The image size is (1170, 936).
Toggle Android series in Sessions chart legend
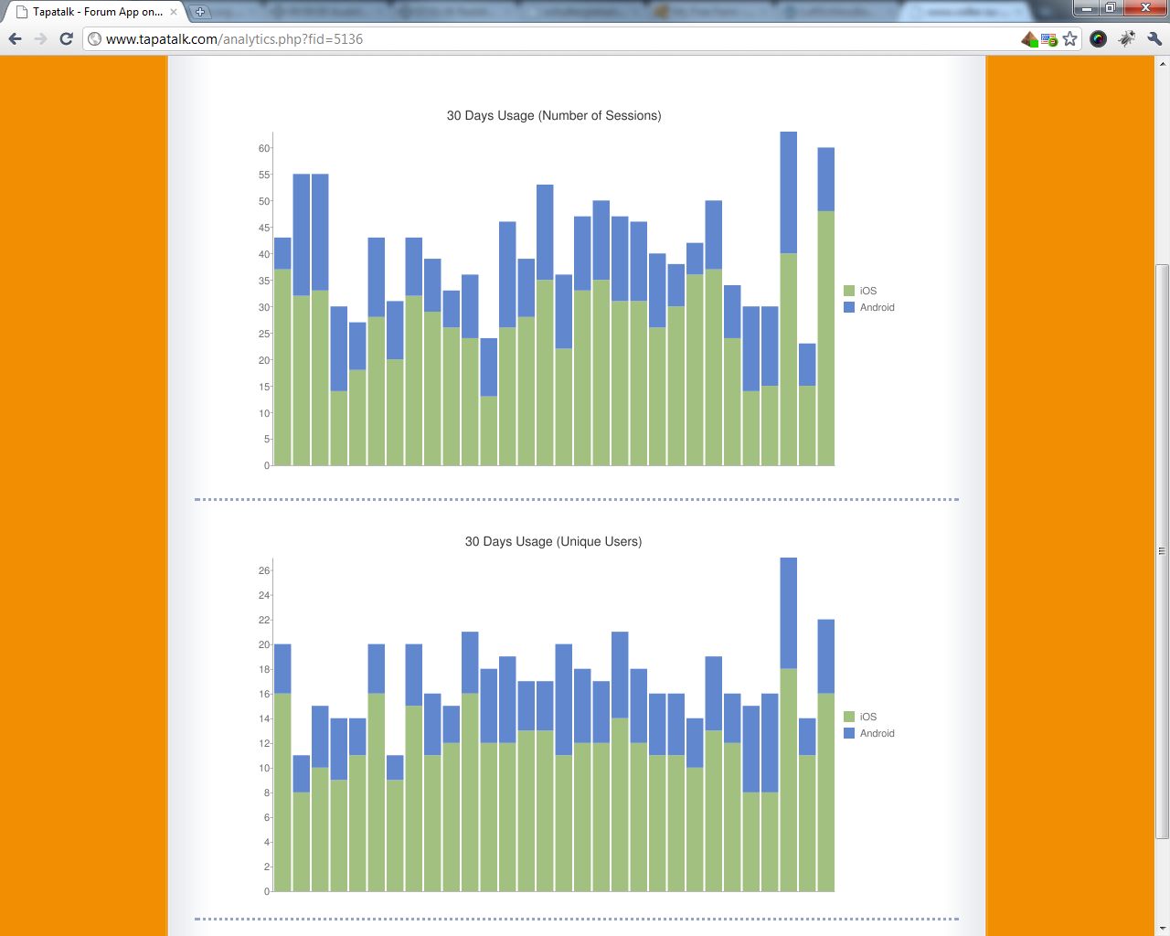pos(877,307)
